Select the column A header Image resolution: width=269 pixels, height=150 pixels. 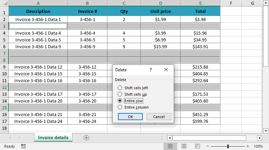pyautogui.click(x=38, y=3)
